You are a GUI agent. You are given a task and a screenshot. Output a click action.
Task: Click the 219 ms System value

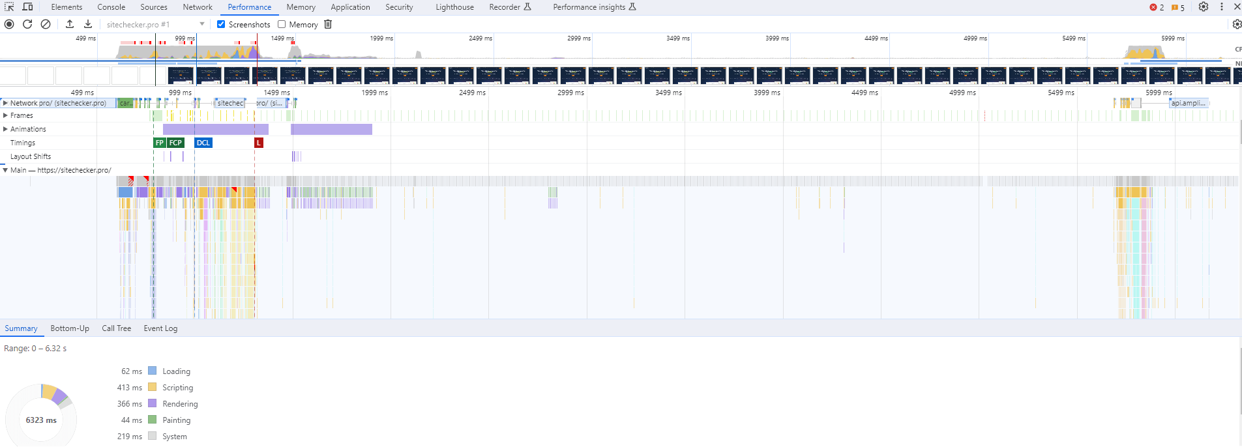coord(130,437)
